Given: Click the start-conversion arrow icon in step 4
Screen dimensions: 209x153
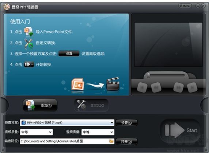Looking at the screenshot, I should pos(29,64).
